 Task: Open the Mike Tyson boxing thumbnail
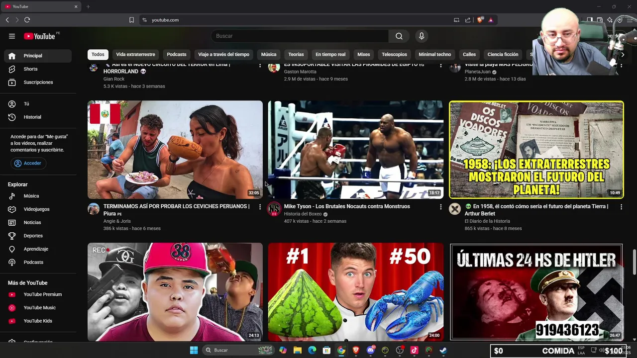pyautogui.click(x=355, y=150)
